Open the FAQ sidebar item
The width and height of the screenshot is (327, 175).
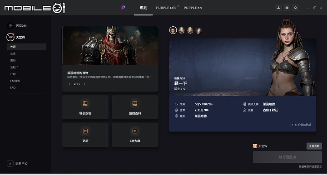13,87
